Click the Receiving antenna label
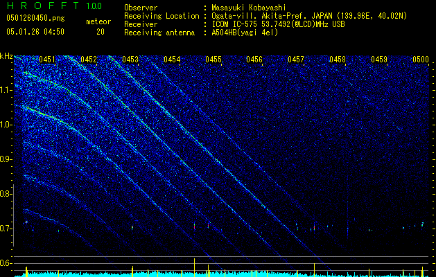The width and height of the screenshot is (436, 277). (x=159, y=33)
